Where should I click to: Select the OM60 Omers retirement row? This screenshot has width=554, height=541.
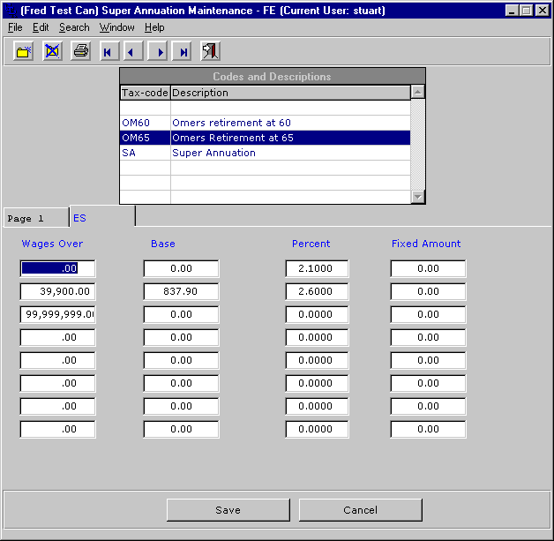click(265, 123)
